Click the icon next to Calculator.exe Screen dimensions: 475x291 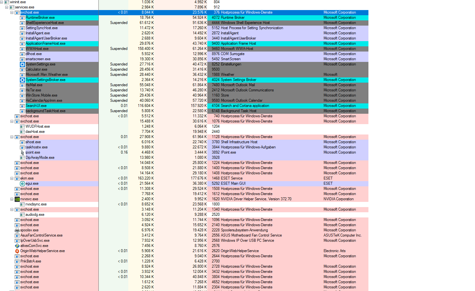point(22,69)
